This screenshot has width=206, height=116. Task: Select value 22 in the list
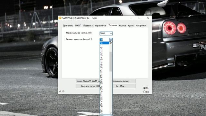(105, 72)
